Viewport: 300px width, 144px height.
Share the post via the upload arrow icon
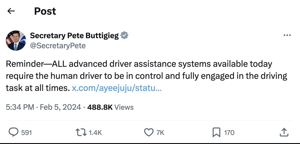(x=284, y=133)
